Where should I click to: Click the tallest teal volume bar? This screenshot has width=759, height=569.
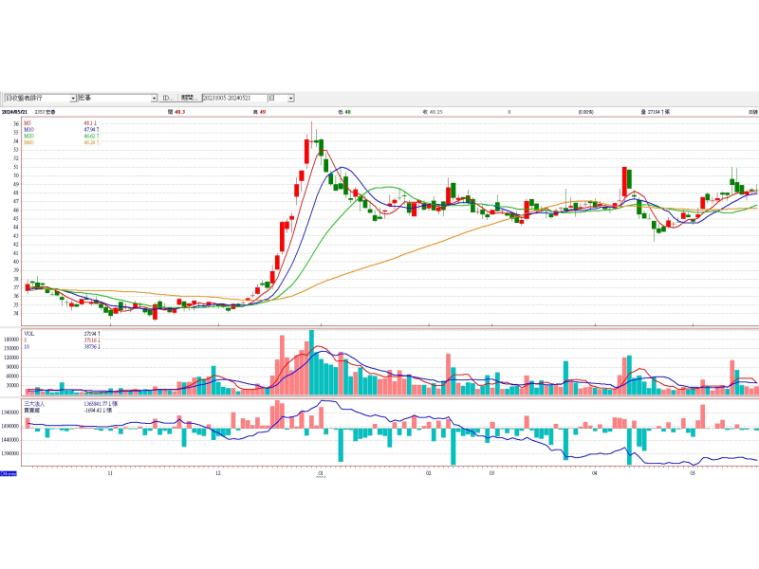coord(311,362)
